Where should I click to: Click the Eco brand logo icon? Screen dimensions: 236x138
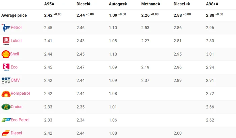[6, 67]
